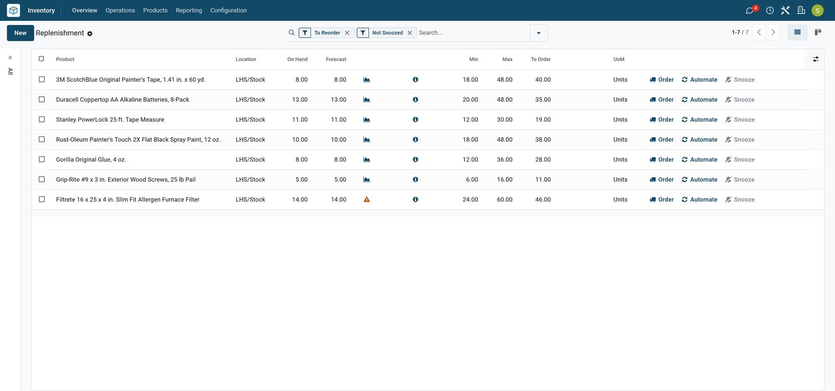Snooze the Filtrete Furnace Filter rule

coord(739,200)
